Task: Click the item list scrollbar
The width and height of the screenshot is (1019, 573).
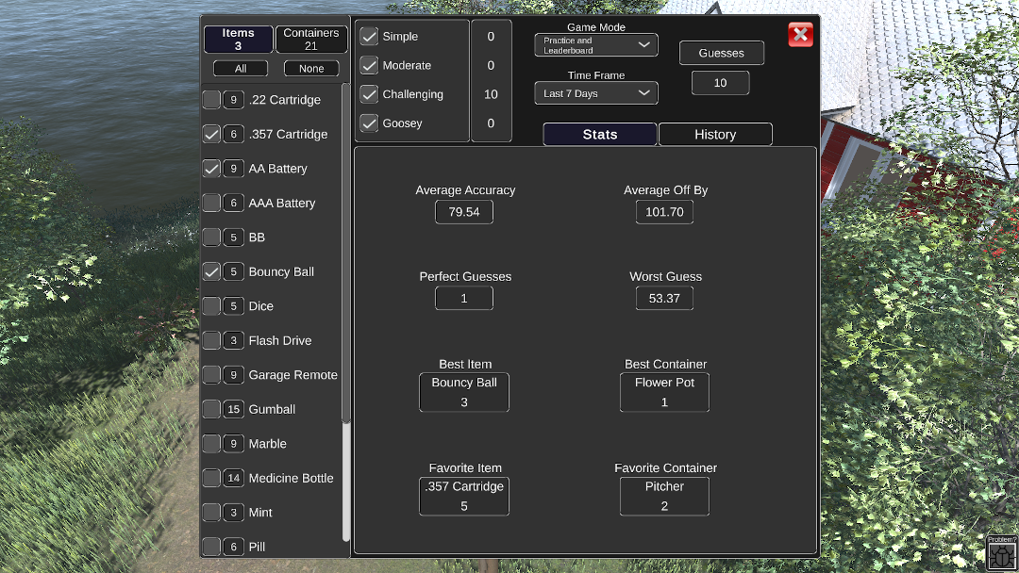Action: click(346, 254)
